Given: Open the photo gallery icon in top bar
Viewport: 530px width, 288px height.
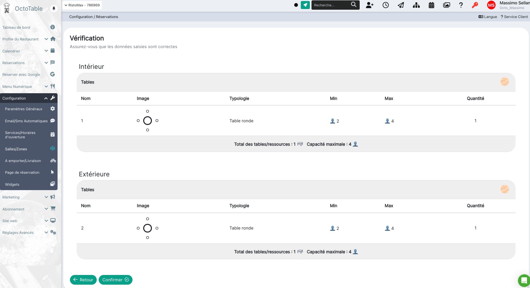Looking at the screenshot, I should [446, 5].
